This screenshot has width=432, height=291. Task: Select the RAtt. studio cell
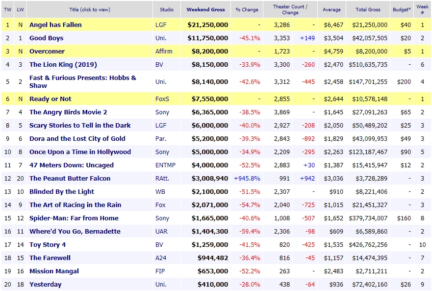[162, 178]
